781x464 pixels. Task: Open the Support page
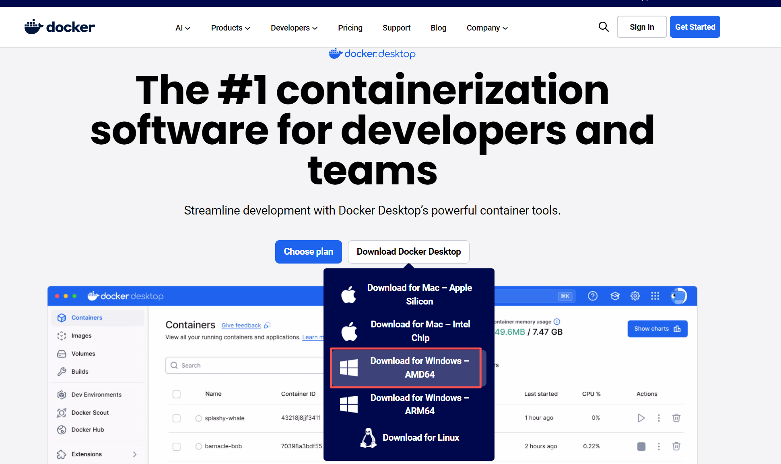(396, 28)
